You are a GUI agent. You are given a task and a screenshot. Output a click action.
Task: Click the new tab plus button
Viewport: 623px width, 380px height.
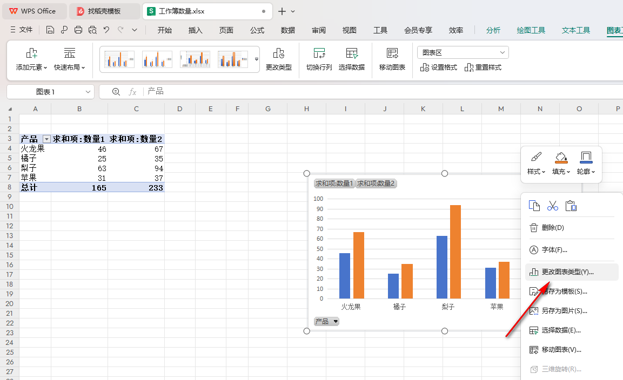click(282, 11)
